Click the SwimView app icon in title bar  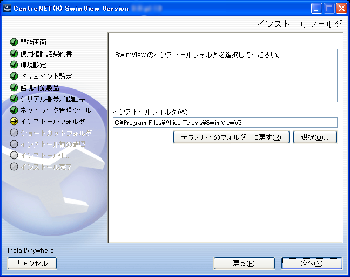tap(7, 8)
